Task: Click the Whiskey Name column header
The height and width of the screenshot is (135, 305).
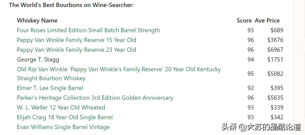Action: 37,20
